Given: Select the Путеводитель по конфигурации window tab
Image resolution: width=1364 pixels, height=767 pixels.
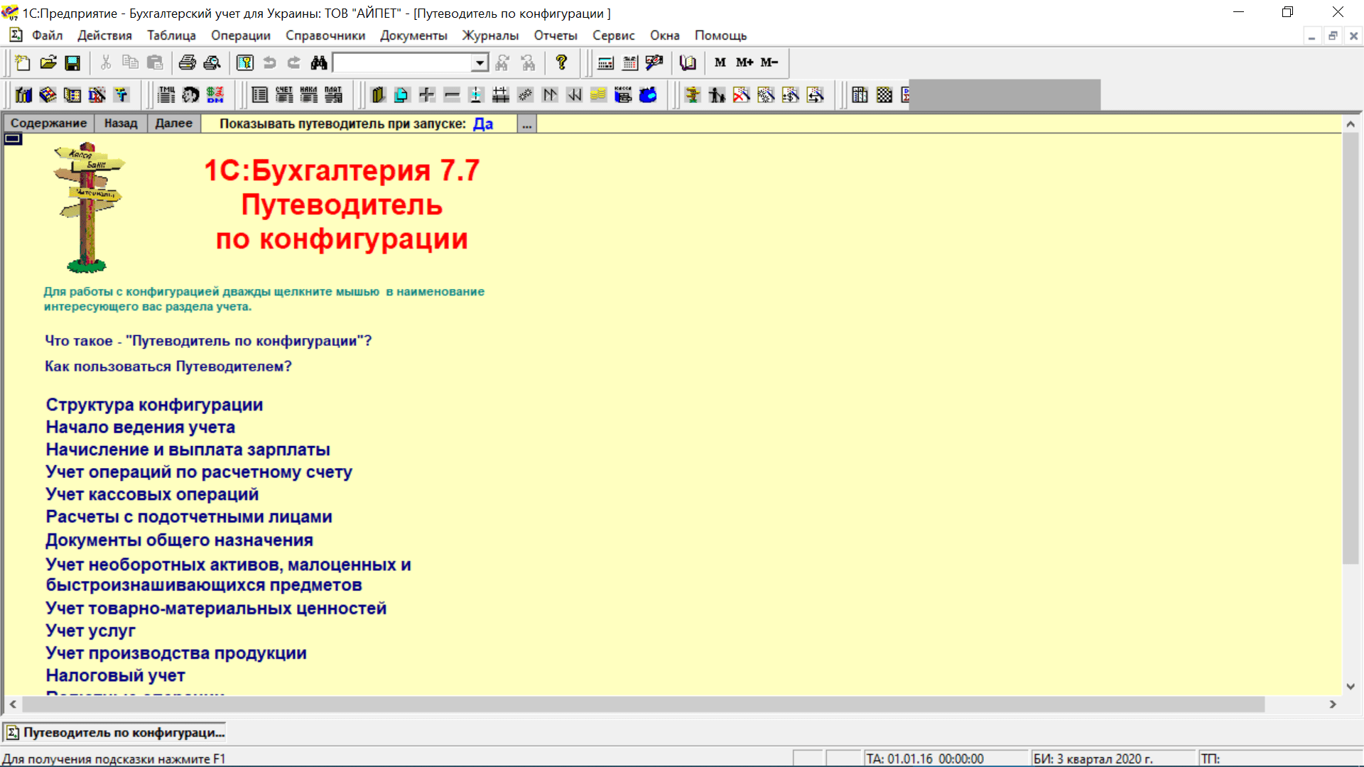Looking at the screenshot, I should coord(115,732).
